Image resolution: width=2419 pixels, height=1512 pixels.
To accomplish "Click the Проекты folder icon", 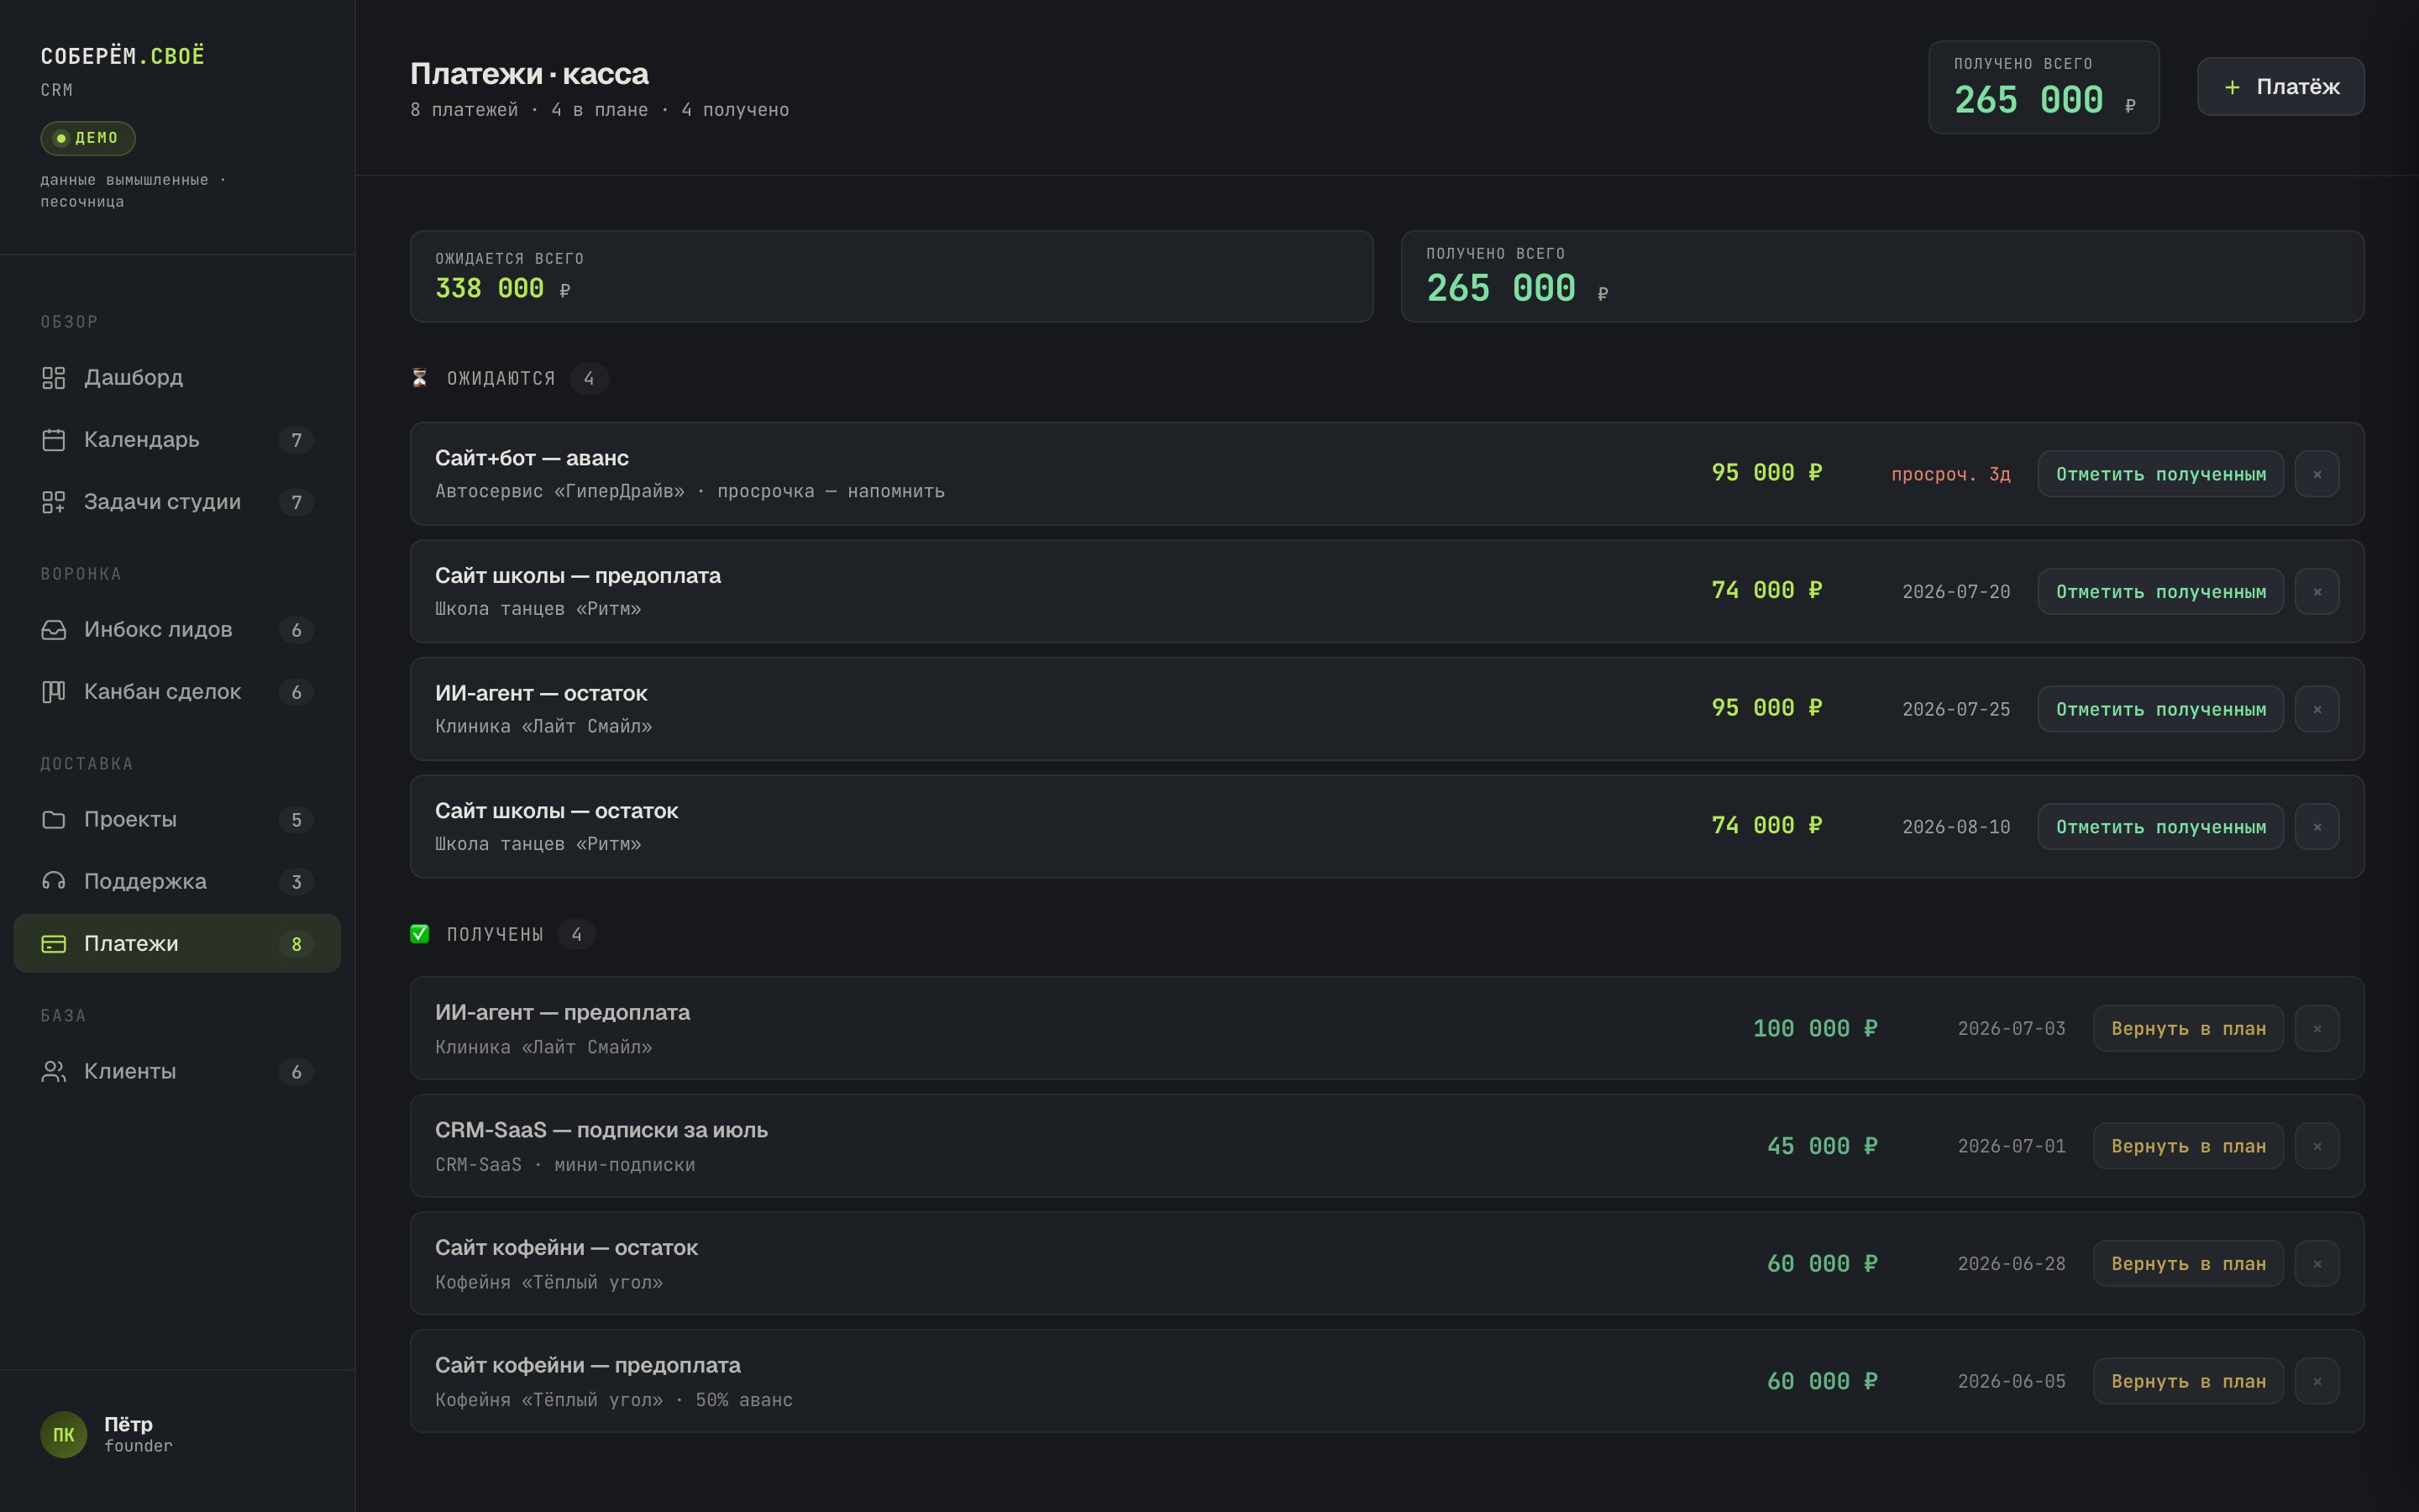I will [53, 820].
